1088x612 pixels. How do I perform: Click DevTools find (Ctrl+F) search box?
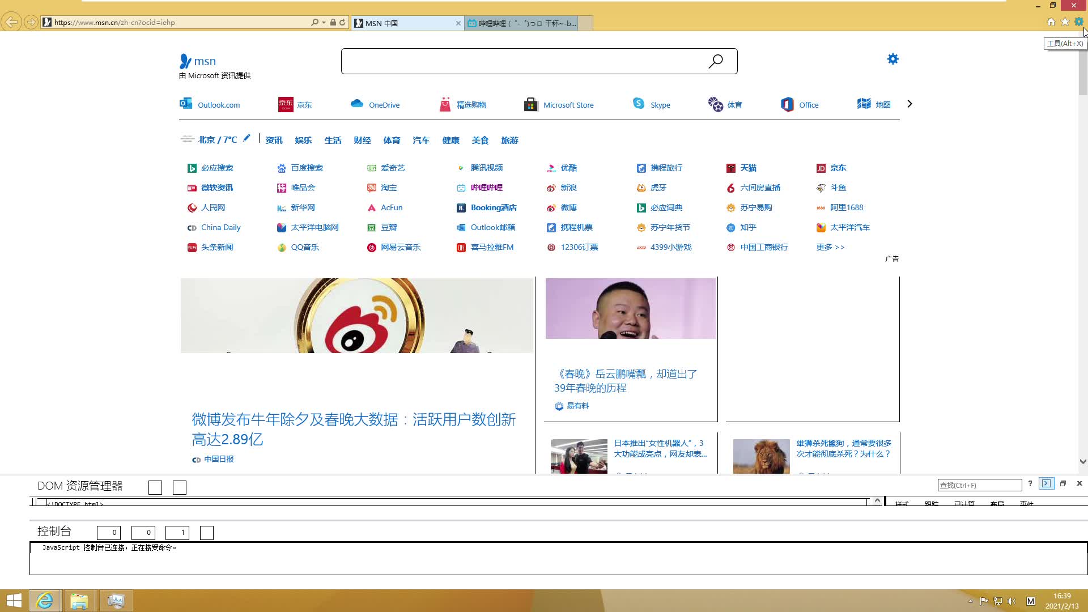979,485
